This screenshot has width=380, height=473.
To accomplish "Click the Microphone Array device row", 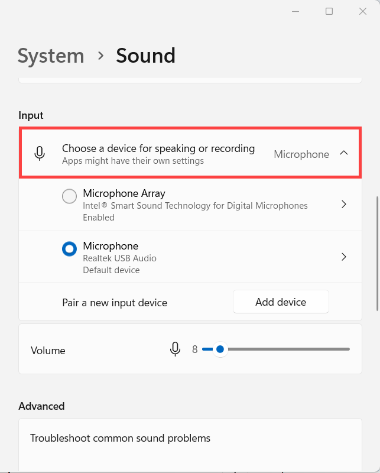I will coord(195,205).
